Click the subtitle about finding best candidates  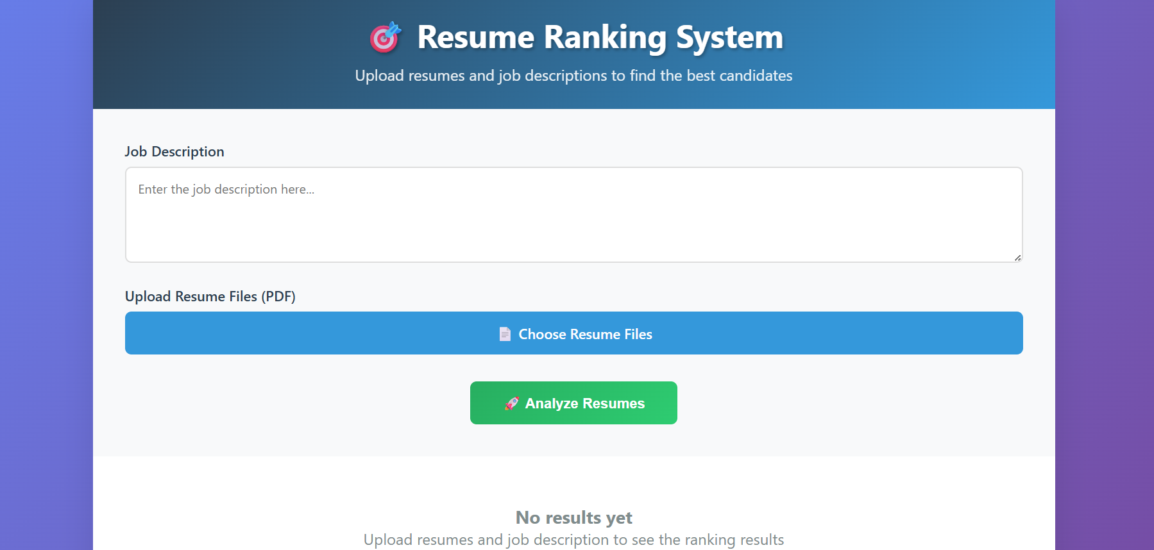(x=573, y=76)
